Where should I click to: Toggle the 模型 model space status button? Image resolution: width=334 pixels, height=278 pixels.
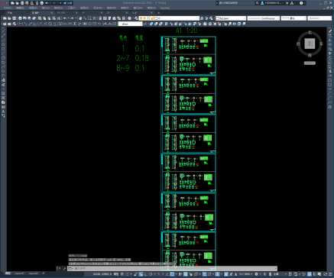(116, 274)
